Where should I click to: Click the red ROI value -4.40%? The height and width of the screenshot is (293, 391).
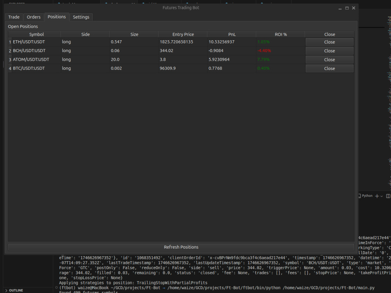[x=264, y=51]
